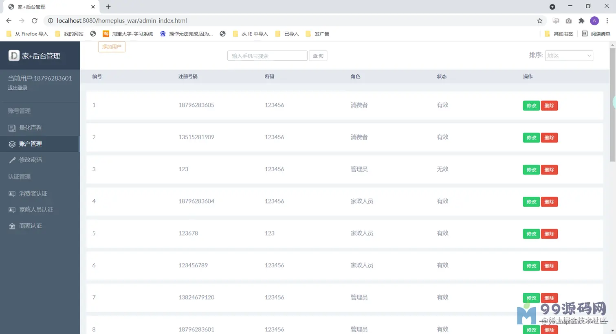Focus the 输入手机号搜索 search field

tap(267, 56)
